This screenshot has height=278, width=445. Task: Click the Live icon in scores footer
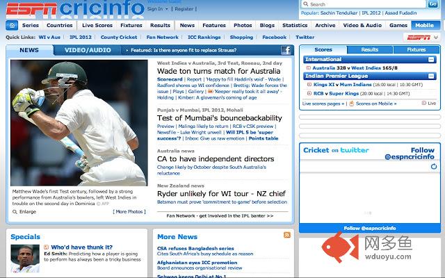pos(424,103)
